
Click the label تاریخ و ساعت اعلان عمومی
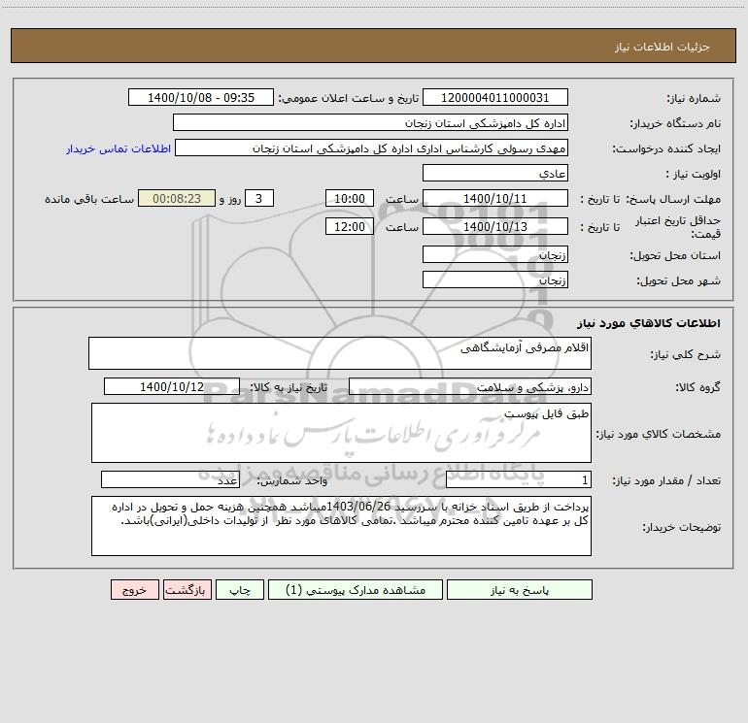[348, 98]
